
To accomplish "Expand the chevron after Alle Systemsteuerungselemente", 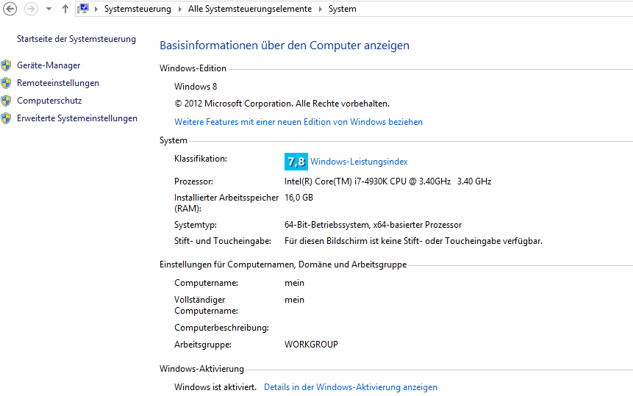I will click(321, 9).
